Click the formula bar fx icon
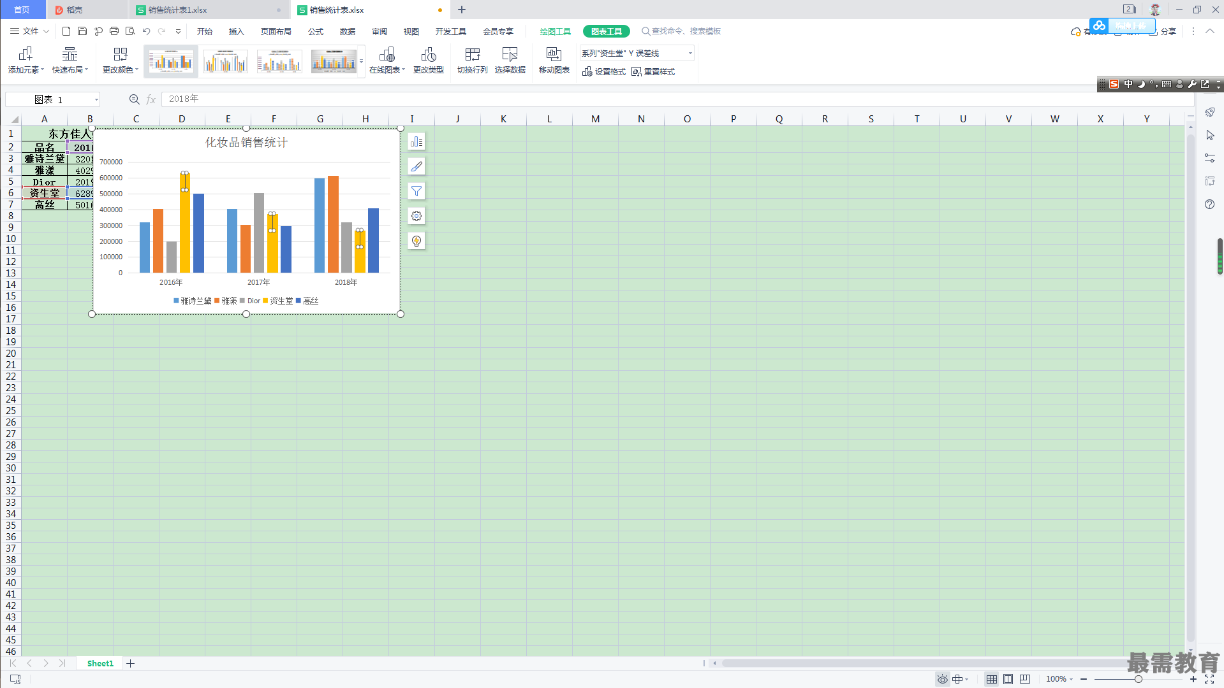The height and width of the screenshot is (688, 1224). coord(151,99)
